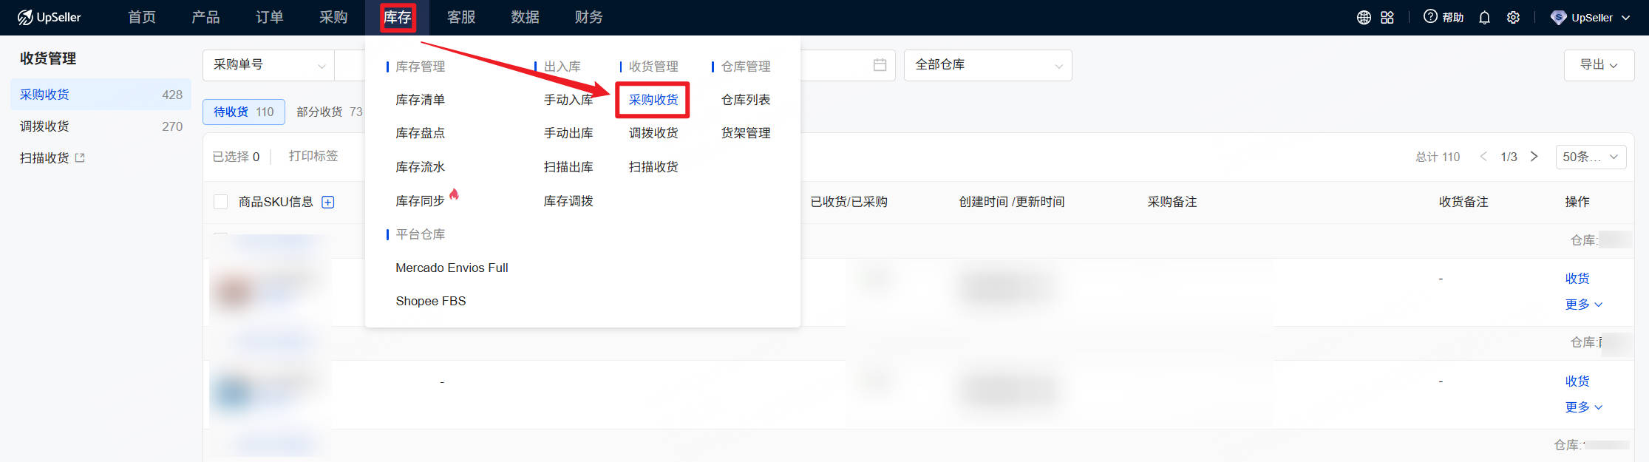The image size is (1649, 462).
Task: Open 全部仓库 warehouse dropdown
Action: point(987,65)
